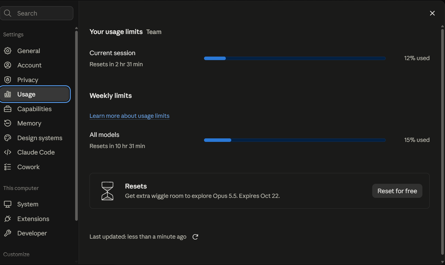Image resolution: width=445 pixels, height=265 pixels.
Task: Click the Capabilities briefcase icon
Action: [8, 109]
